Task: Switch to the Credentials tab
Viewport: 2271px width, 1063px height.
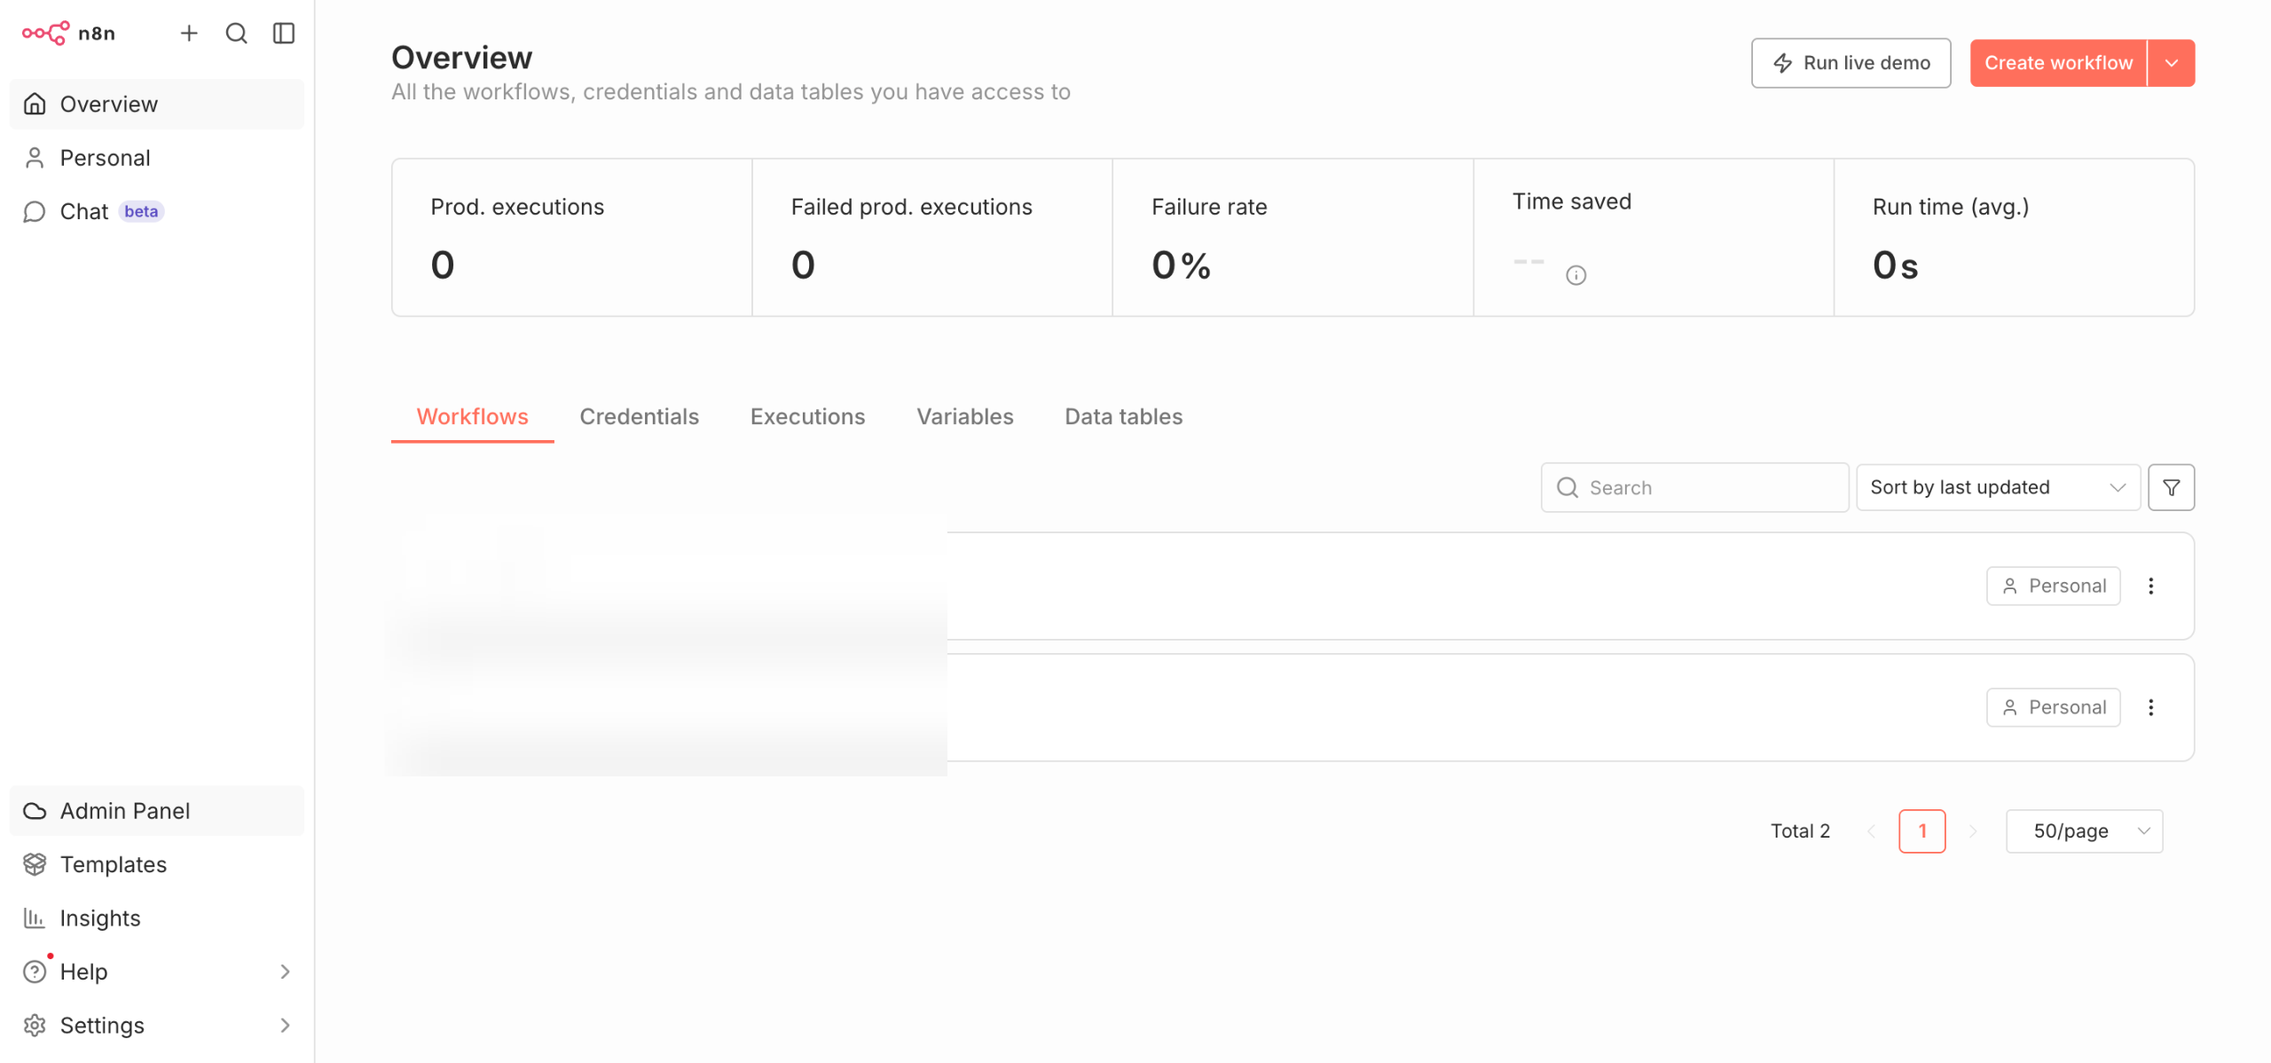Action: [639, 417]
